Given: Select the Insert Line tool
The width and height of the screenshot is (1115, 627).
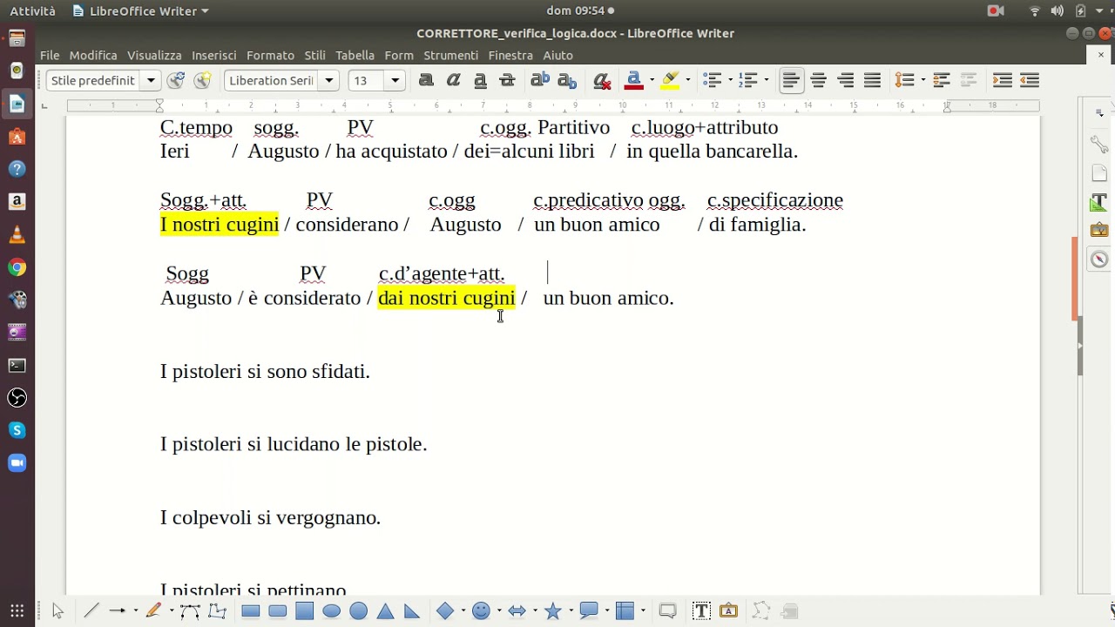Looking at the screenshot, I should [91, 610].
